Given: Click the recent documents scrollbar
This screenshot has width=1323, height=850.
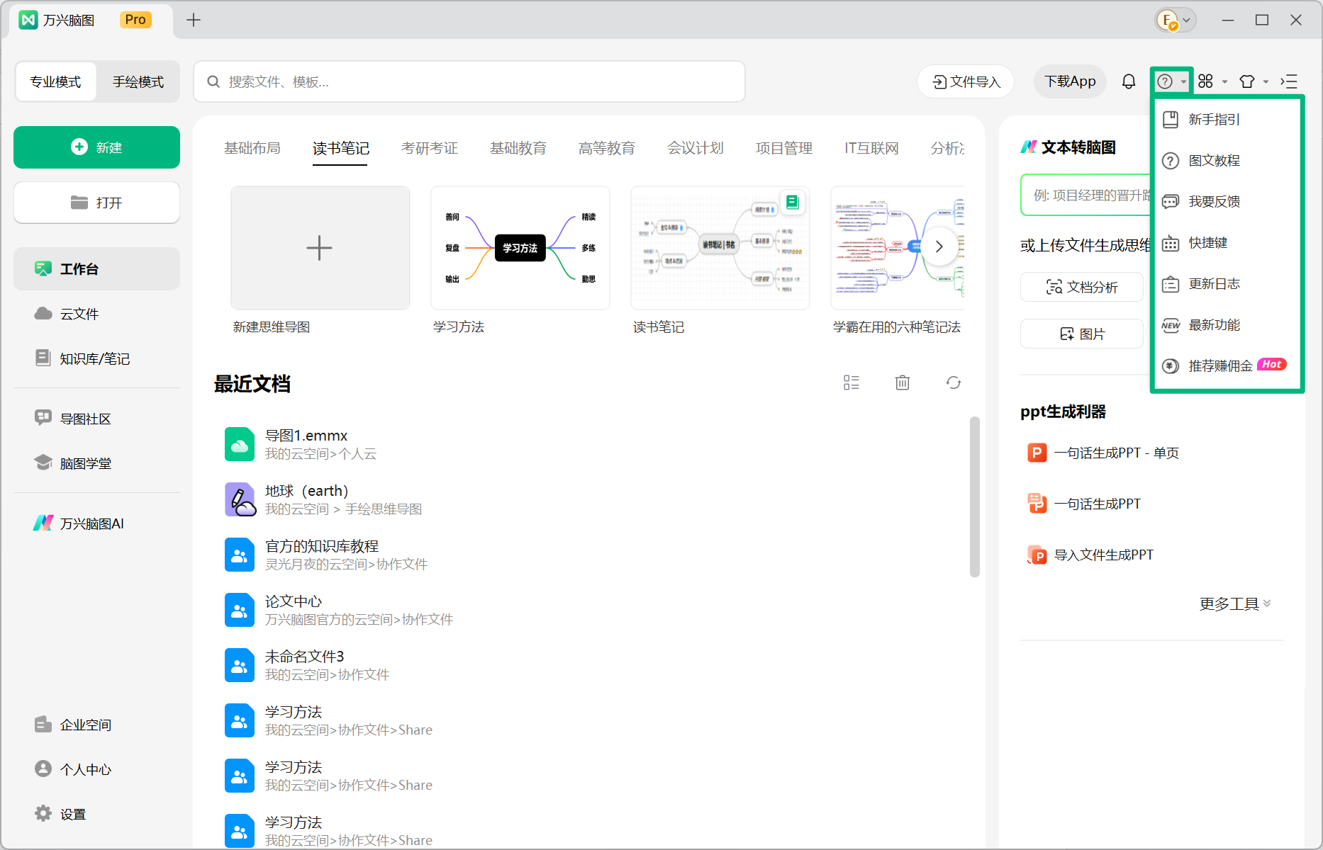Looking at the screenshot, I should pyautogui.click(x=975, y=497).
